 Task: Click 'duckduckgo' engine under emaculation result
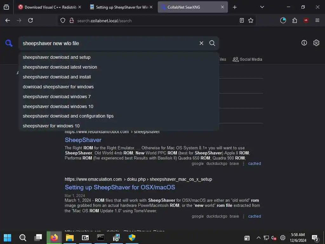point(216,216)
